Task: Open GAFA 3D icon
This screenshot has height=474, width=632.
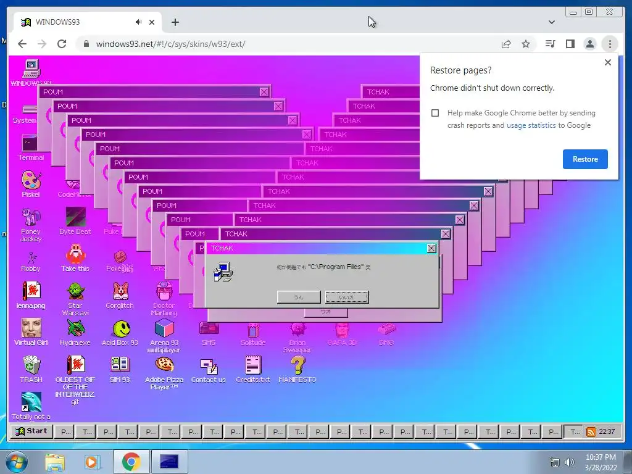Action: pos(342,334)
